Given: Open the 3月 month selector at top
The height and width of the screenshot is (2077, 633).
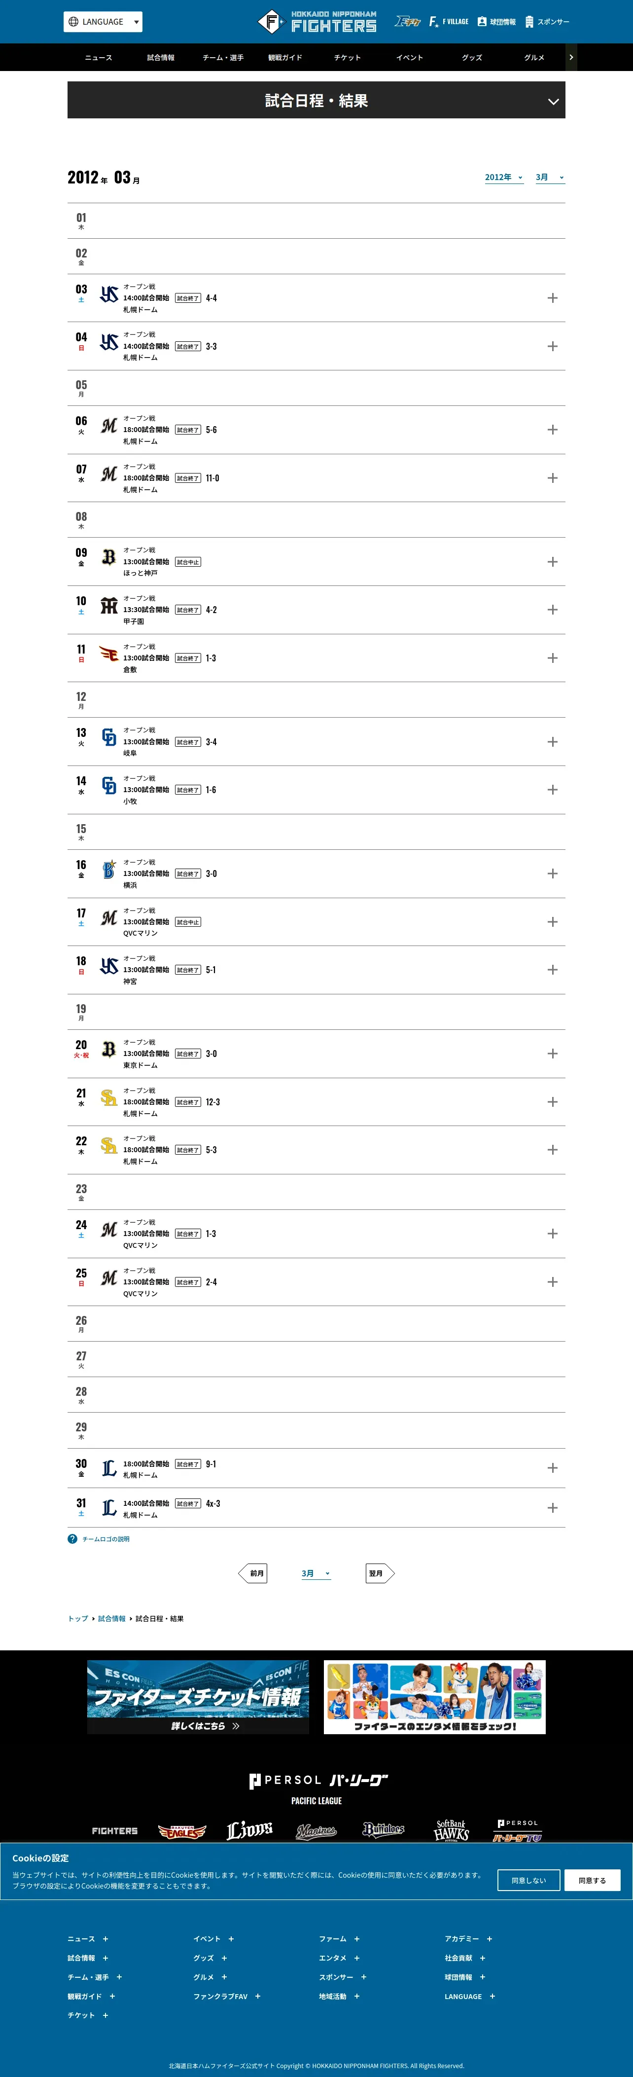Looking at the screenshot, I should [x=550, y=178].
